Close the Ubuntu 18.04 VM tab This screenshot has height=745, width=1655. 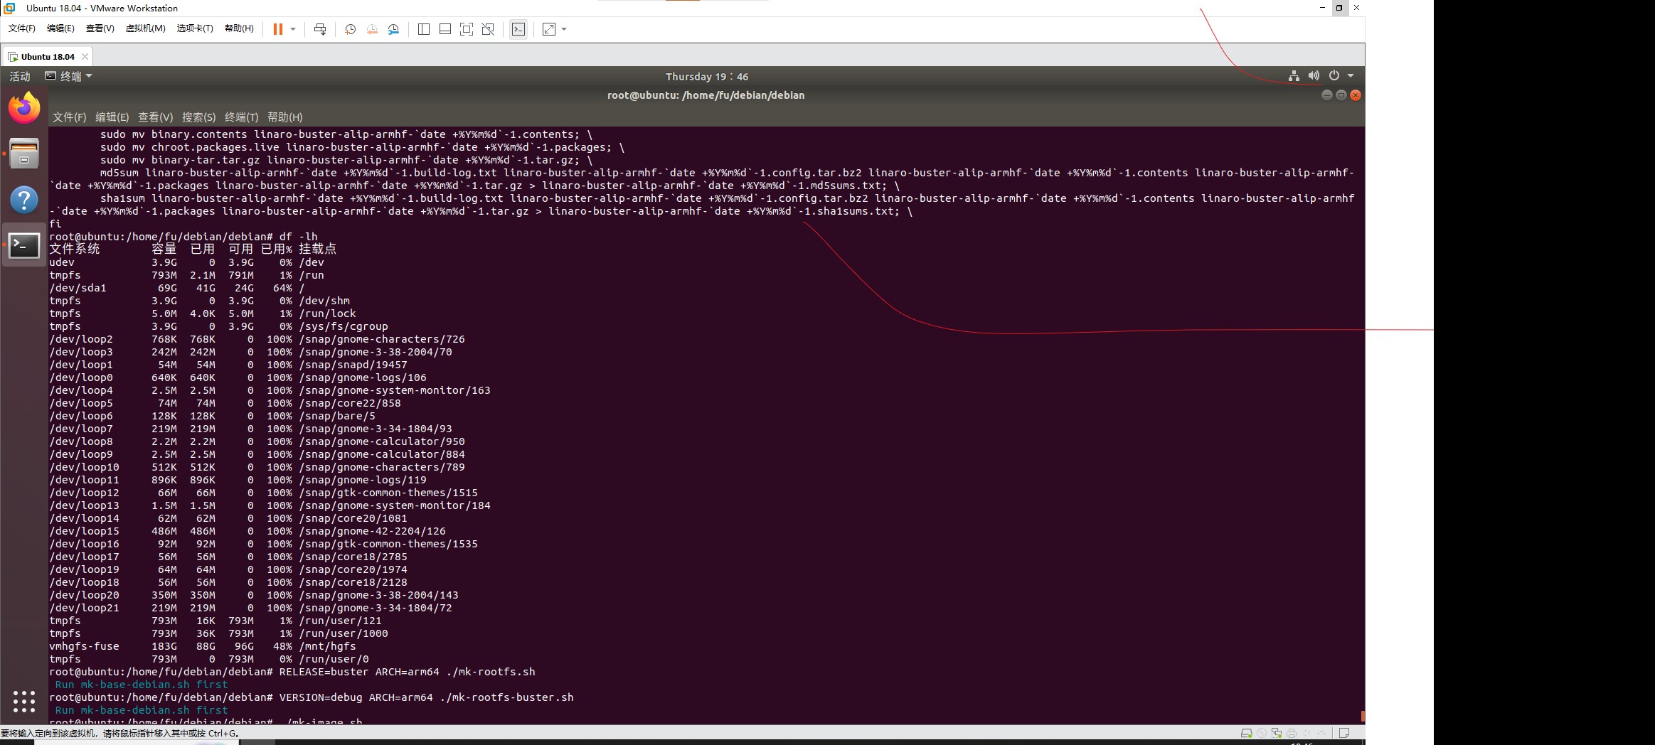[85, 56]
